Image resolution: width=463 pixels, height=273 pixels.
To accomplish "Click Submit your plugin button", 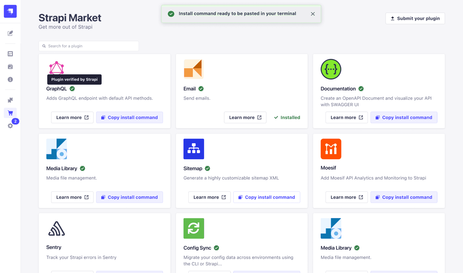I will (x=415, y=18).
